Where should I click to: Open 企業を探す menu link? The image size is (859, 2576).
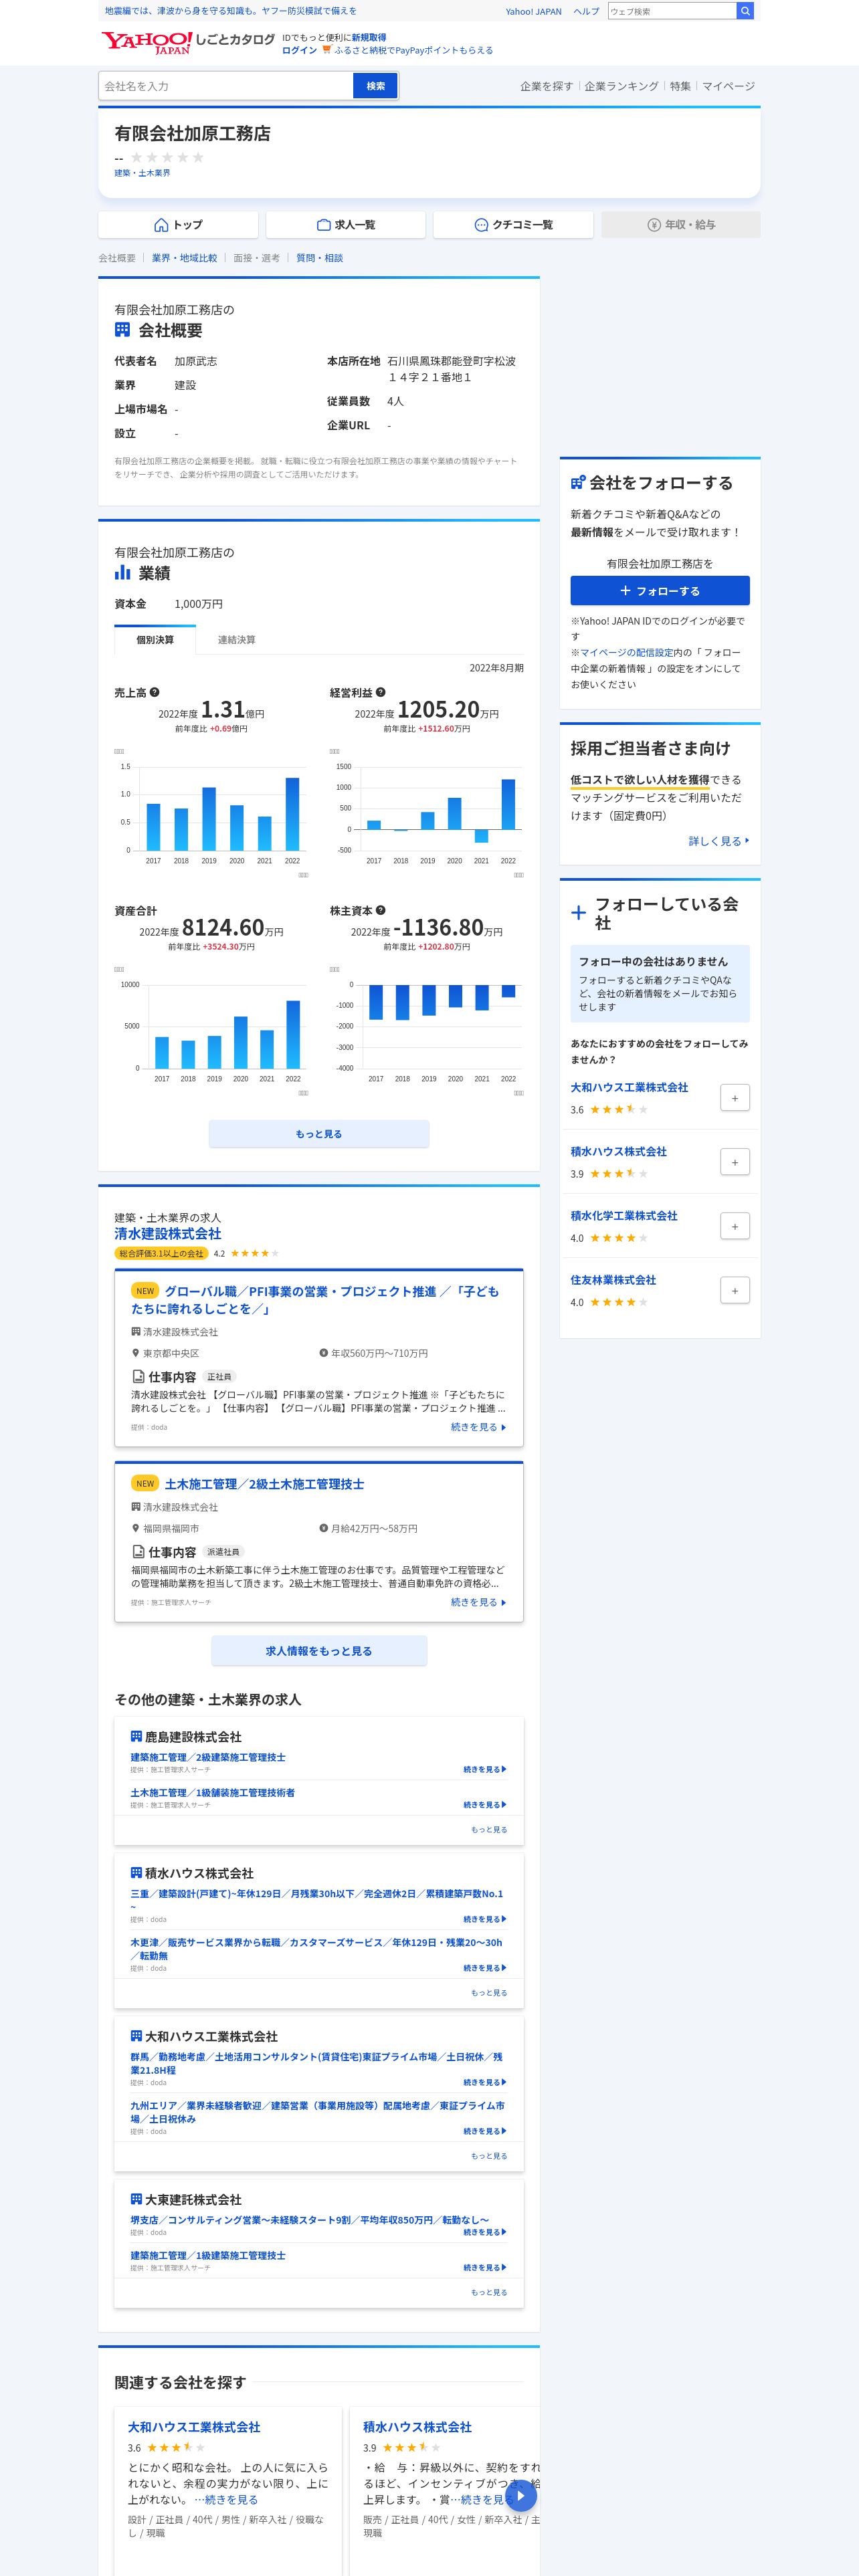pyautogui.click(x=547, y=86)
